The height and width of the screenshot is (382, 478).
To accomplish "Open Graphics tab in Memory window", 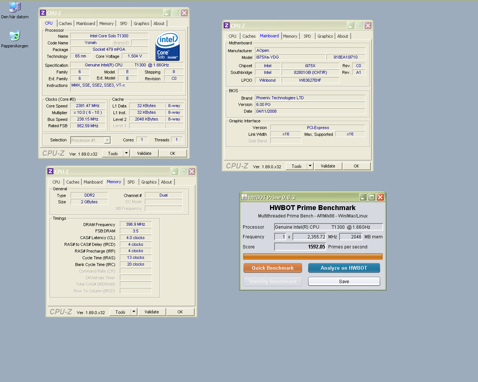I will coord(149,182).
